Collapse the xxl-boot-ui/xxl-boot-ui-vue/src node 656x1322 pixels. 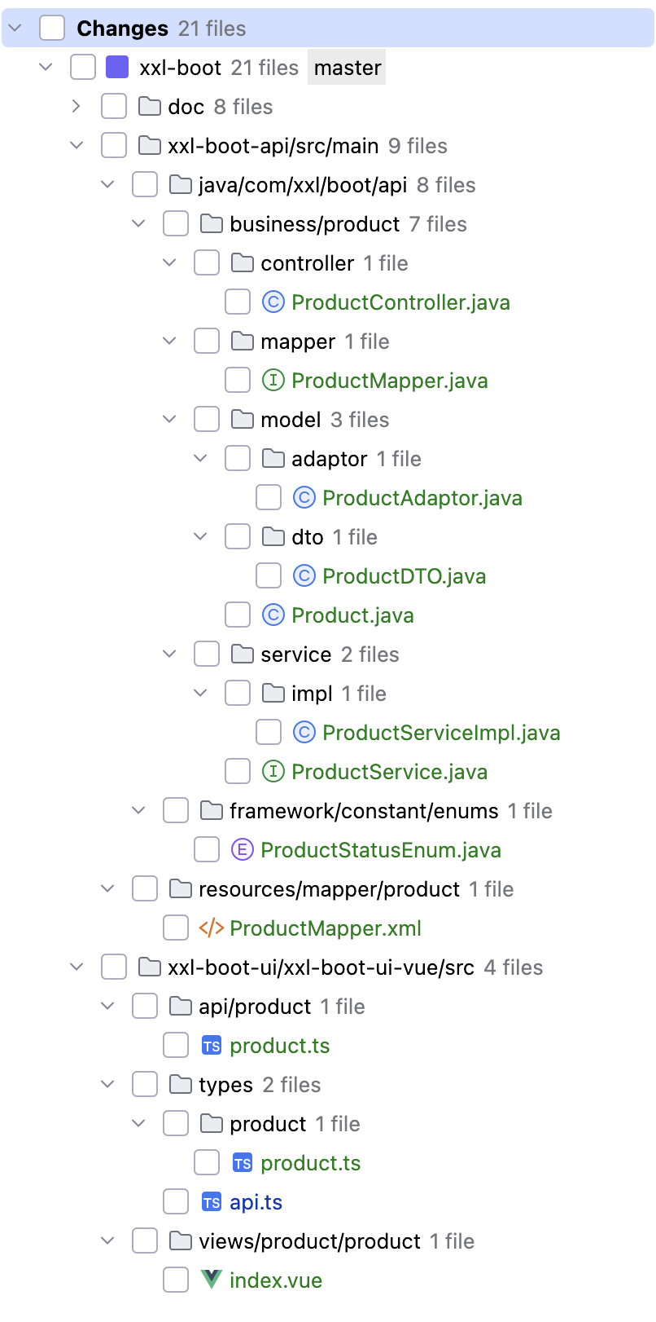point(77,967)
